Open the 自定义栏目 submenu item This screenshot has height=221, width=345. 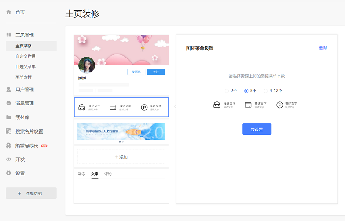coord(26,56)
